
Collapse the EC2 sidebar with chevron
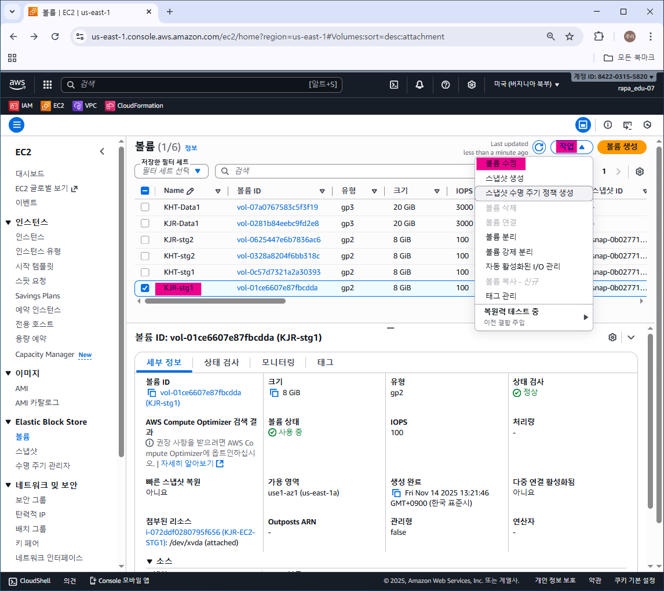point(102,152)
